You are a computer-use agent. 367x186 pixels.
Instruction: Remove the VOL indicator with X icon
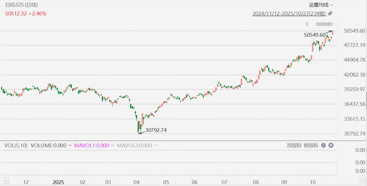pos(331,145)
